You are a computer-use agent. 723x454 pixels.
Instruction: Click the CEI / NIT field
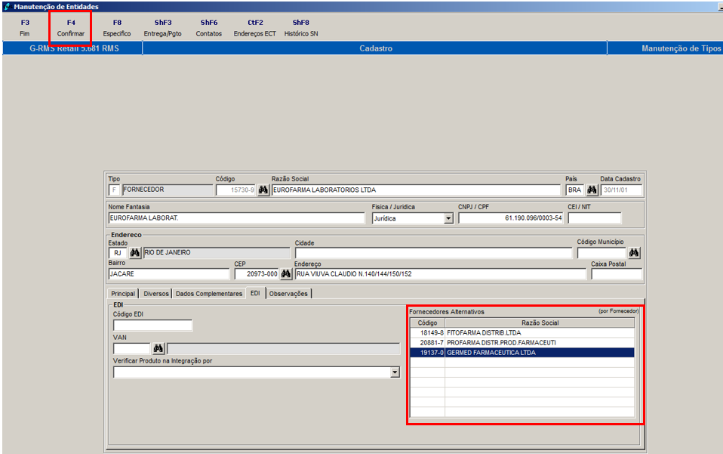595,218
